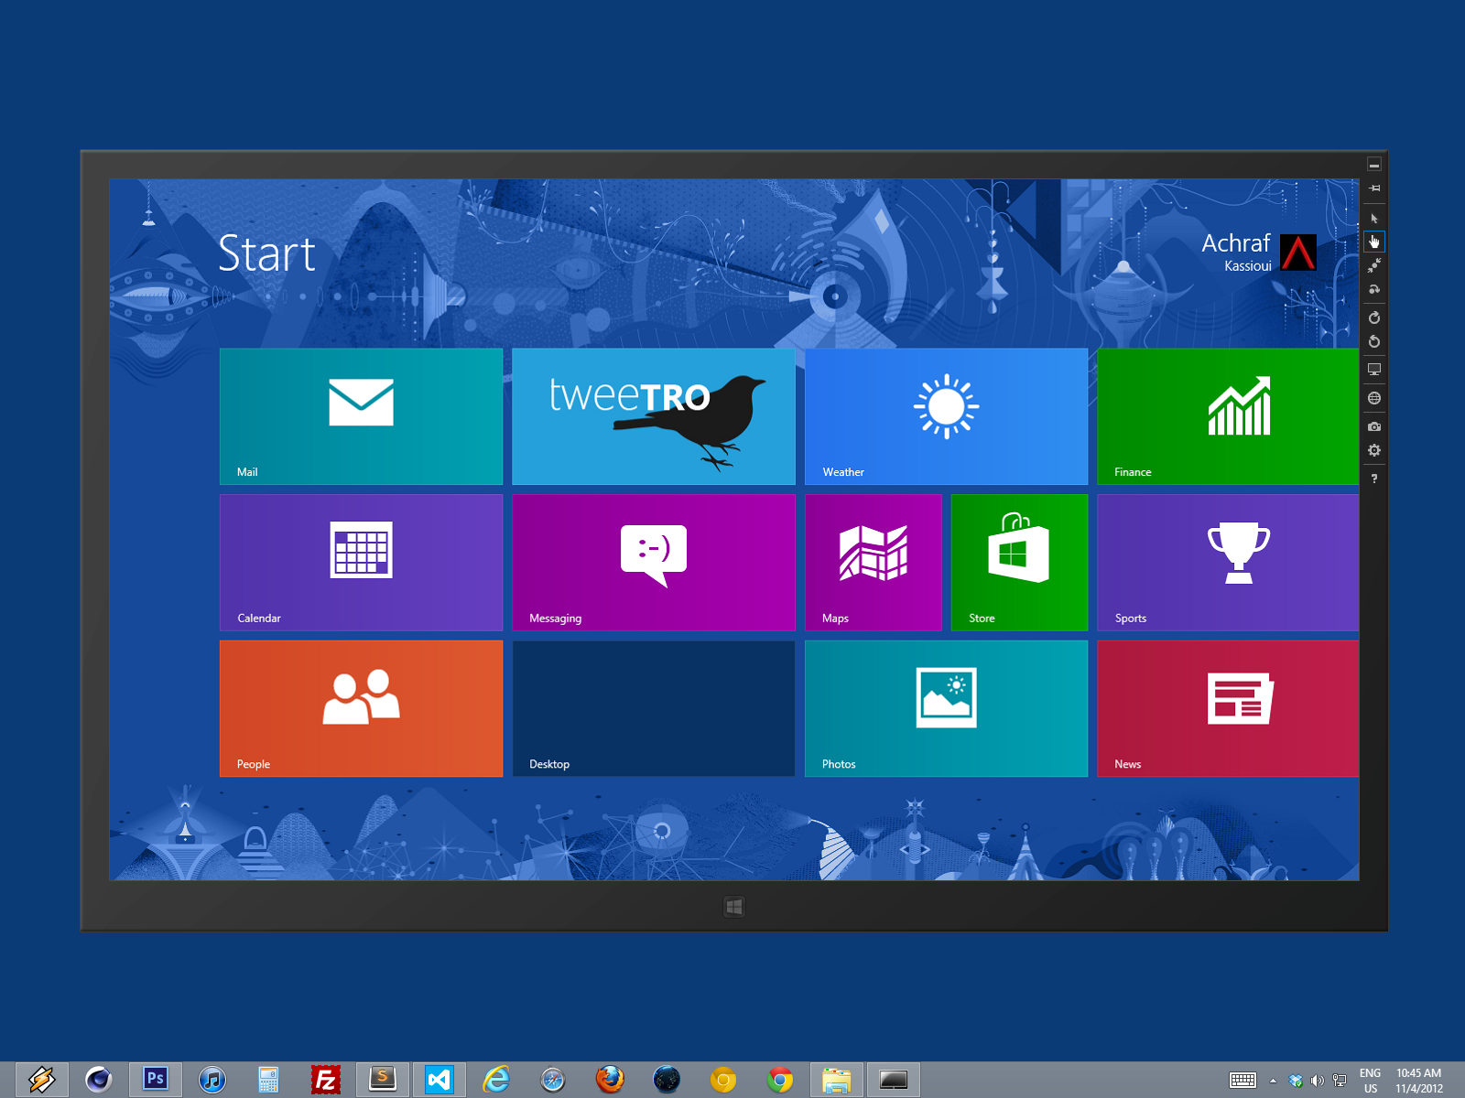The height and width of the screenshot is (1098, 1465).
Task: Pin simulator always on top
Action: tap(1374, 188)
